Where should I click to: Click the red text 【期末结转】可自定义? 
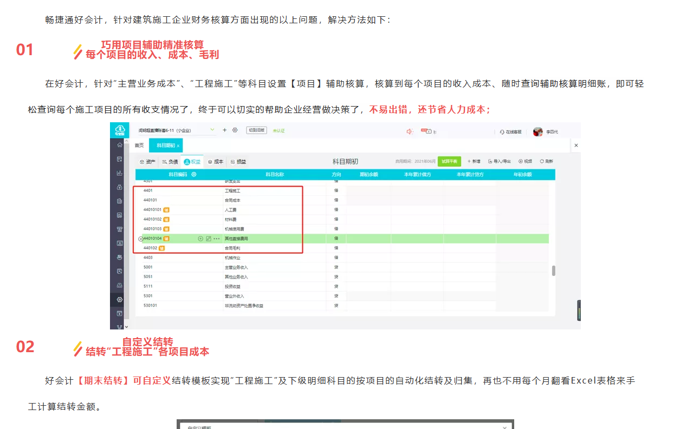tap(122, 381)
